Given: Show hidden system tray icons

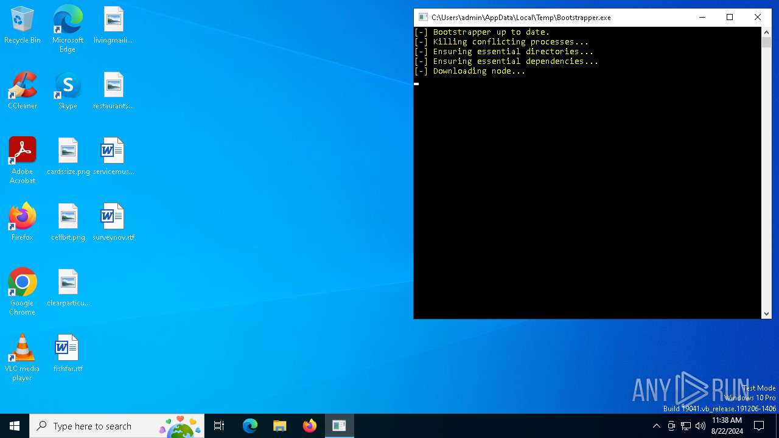Looking at the screenshot, I should (656, 426).
